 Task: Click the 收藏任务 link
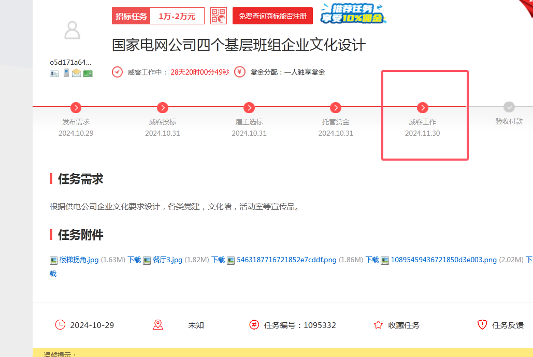tap(404, 325)
